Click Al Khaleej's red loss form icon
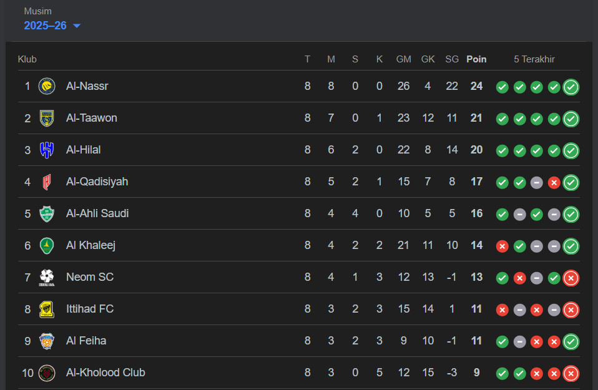 pyautogui.click(x=502, y=246)
